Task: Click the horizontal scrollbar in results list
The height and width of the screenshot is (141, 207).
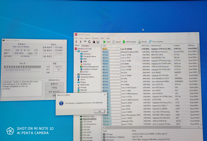Action: click(143, 127)
